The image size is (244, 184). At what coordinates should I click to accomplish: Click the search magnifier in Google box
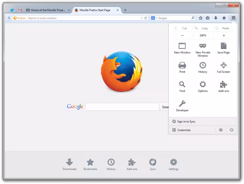click(193, 18)
